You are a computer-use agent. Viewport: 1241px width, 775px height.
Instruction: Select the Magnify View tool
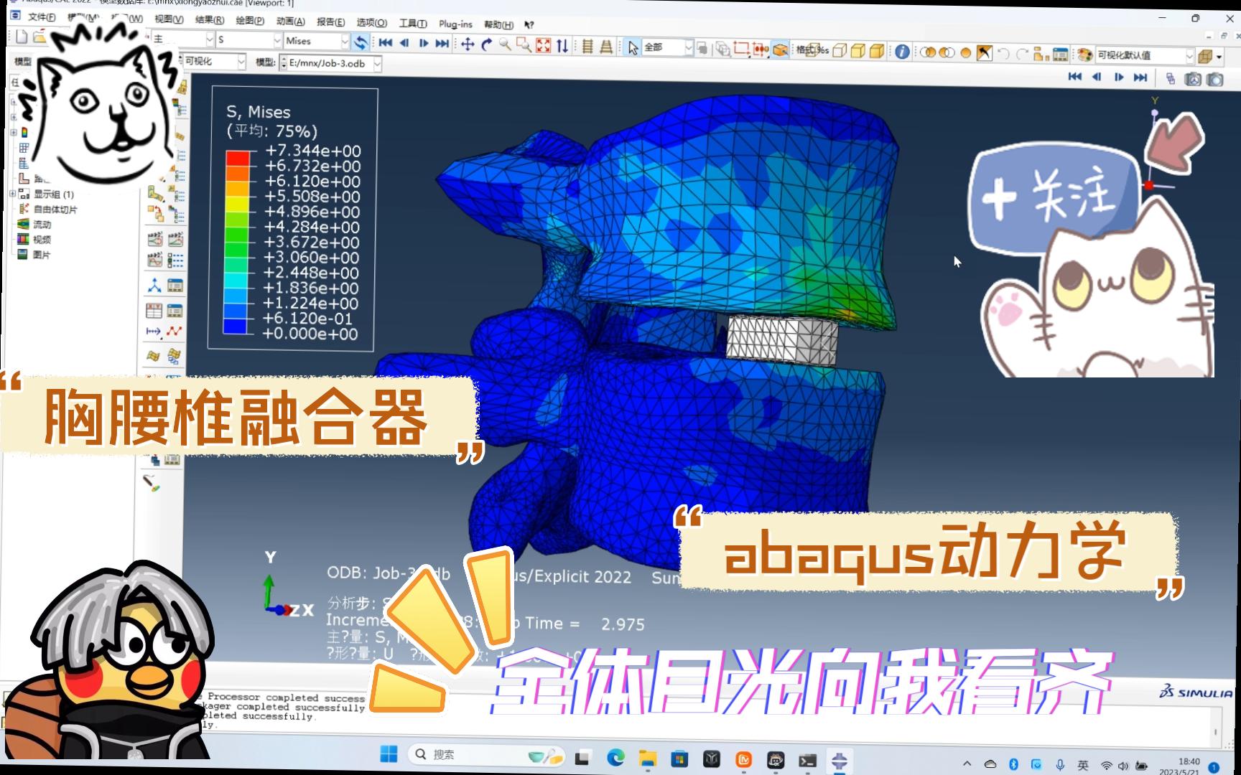[506, 45]
